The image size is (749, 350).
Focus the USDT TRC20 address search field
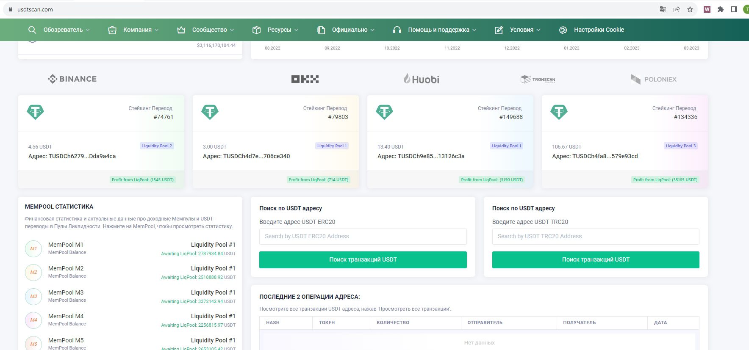(x=596, y=237)
